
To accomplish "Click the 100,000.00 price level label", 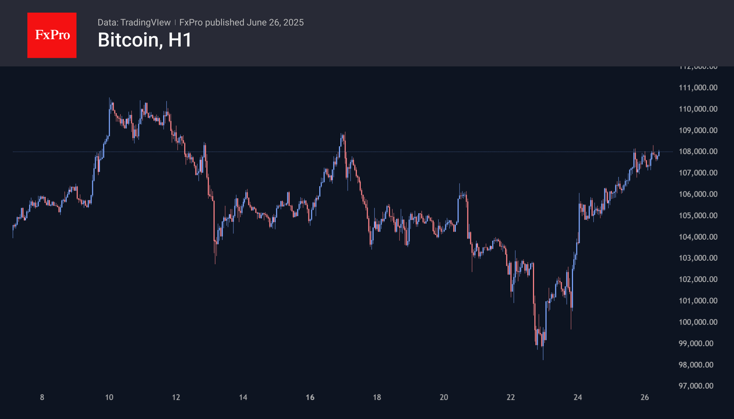I will [698, 322].
